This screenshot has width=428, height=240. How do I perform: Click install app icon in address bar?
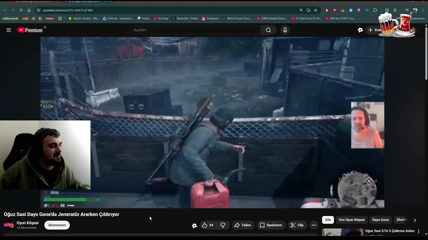[308, 10]
